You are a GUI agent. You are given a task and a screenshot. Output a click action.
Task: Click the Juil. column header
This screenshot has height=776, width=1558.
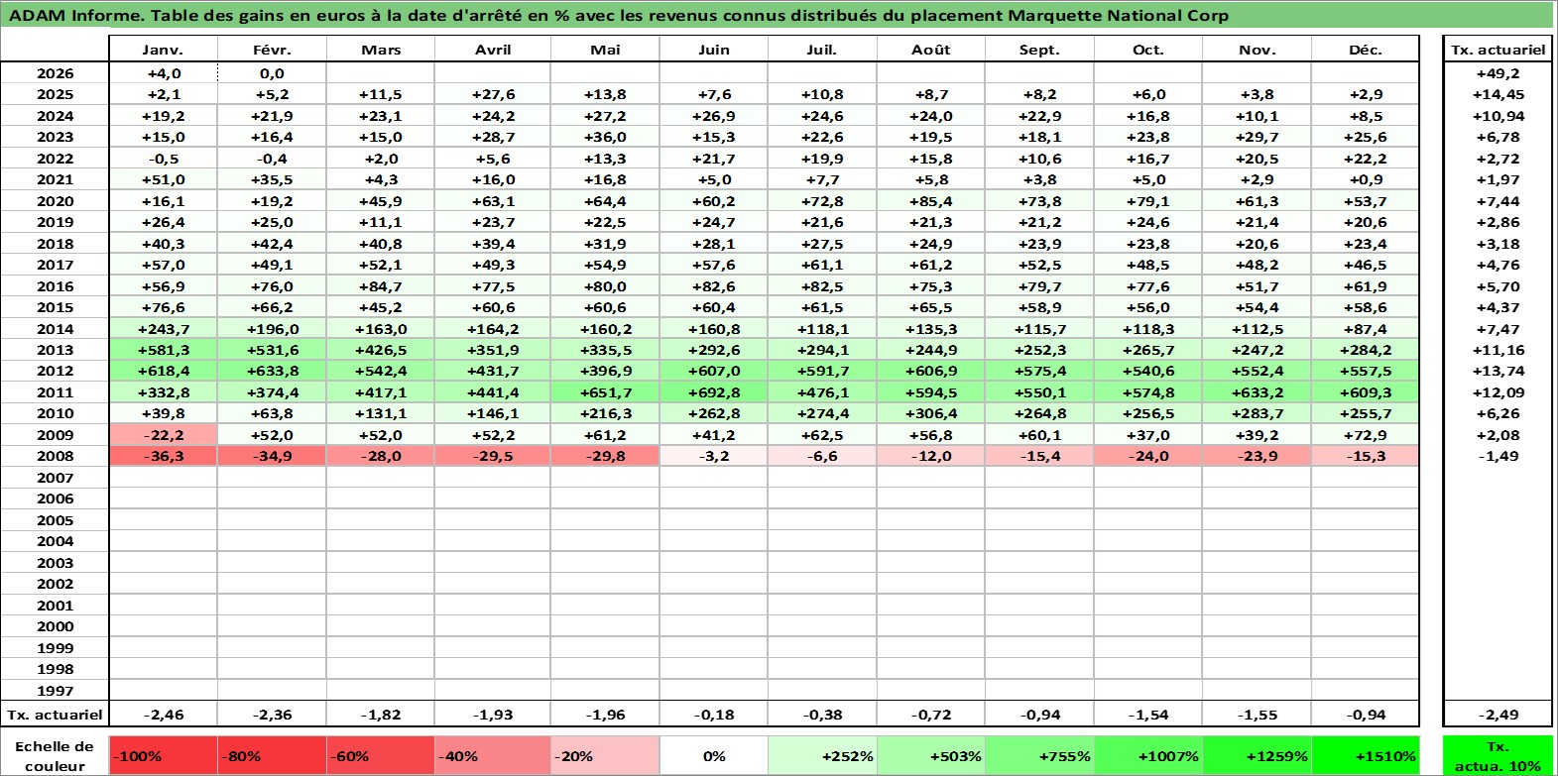click(x=822, y=50)
